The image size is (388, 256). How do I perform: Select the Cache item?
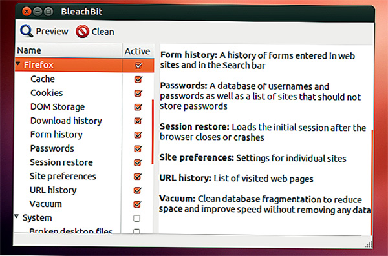(x=43, y=79)
